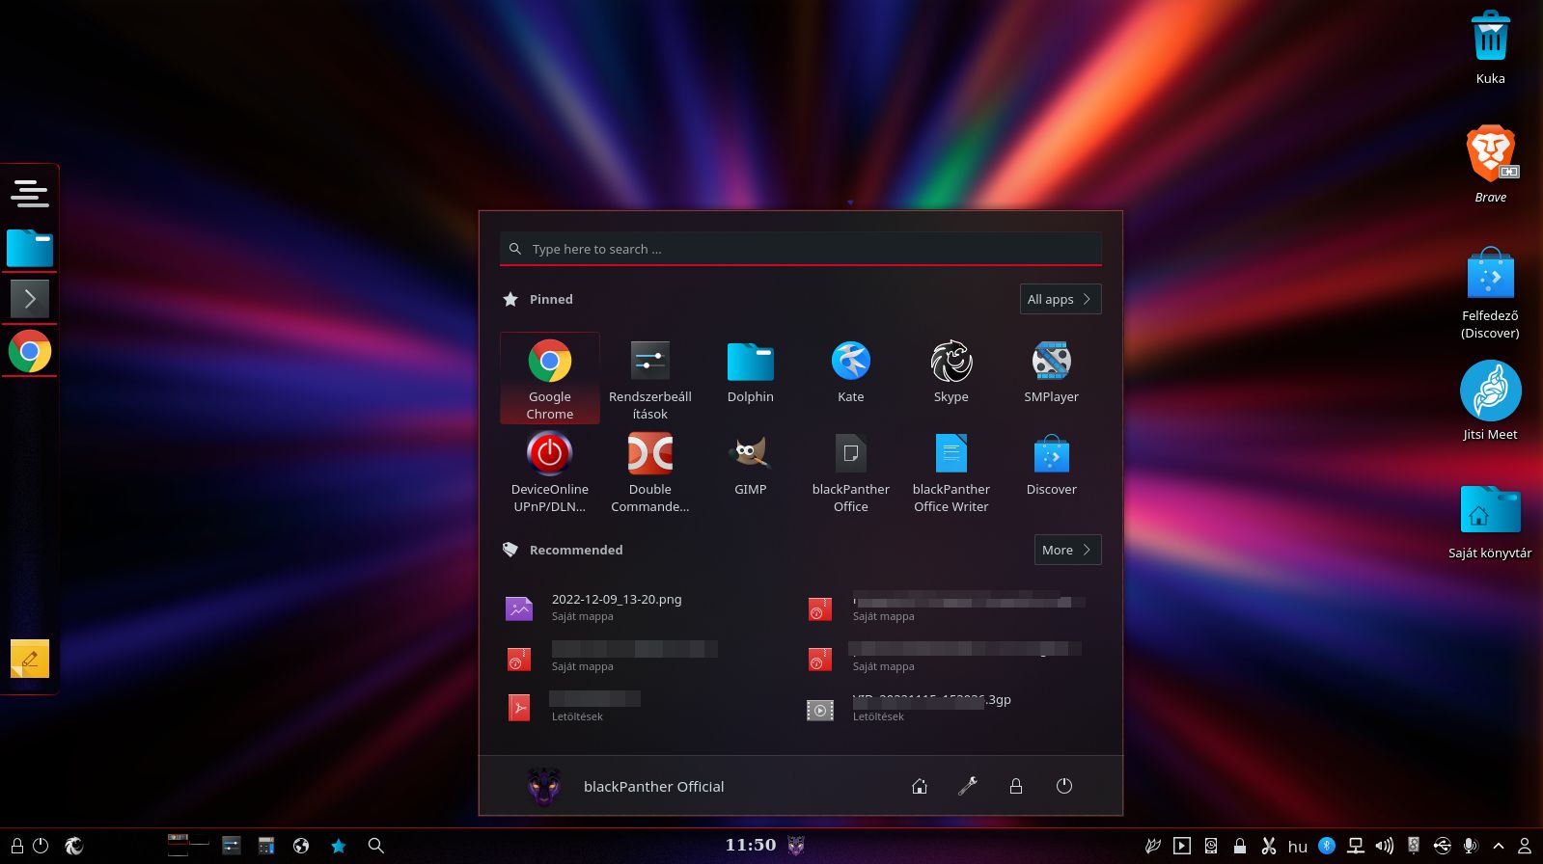The width and height of the screenshot is (1543, 864).
Task: Open system settings sliders icon on taskbar
Action: (232, 846)
